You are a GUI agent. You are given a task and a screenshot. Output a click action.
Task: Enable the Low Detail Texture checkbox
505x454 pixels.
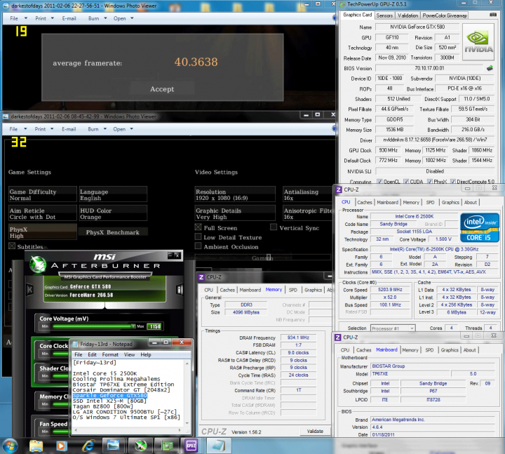pyautogui.click(x=198, y=237)
